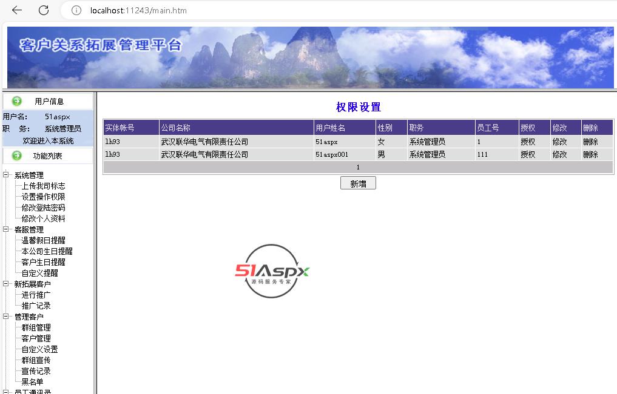Open 推广记录 in the menu tree

coord(36,306)
